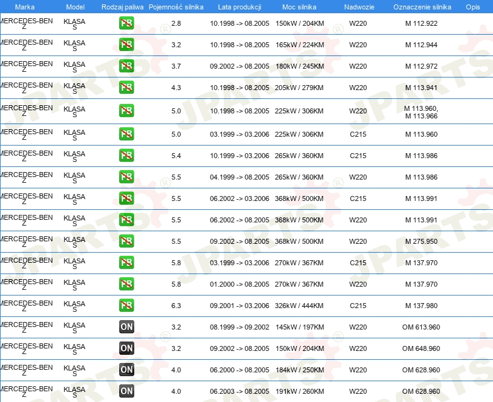The image size is (493, 402).
Task: Click the power value 180kW / 245KM
Action: pos(299,66)
